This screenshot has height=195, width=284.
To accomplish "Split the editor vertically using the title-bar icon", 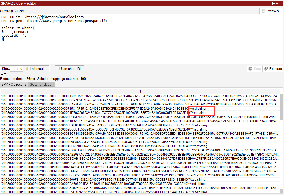I will [x=270, y=3].
